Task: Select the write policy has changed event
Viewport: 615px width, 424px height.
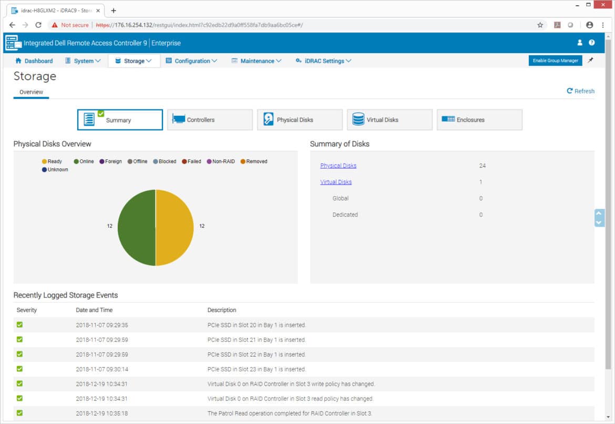Action: point(291,383)
